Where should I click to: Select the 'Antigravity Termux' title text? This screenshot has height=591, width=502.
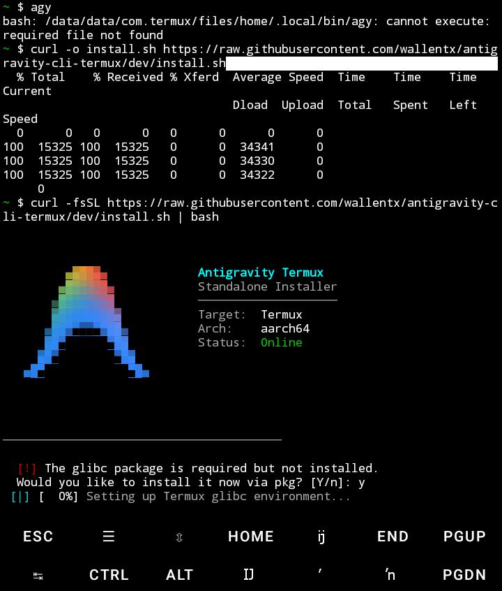coord(260,272)
